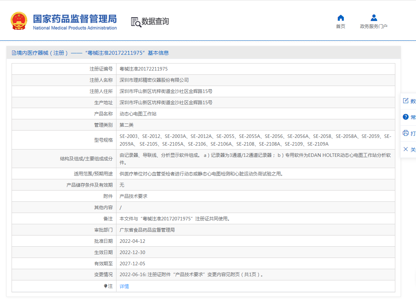Click the national emblem logo
Screen dimensions: 416x306
(x=19, y=21)
